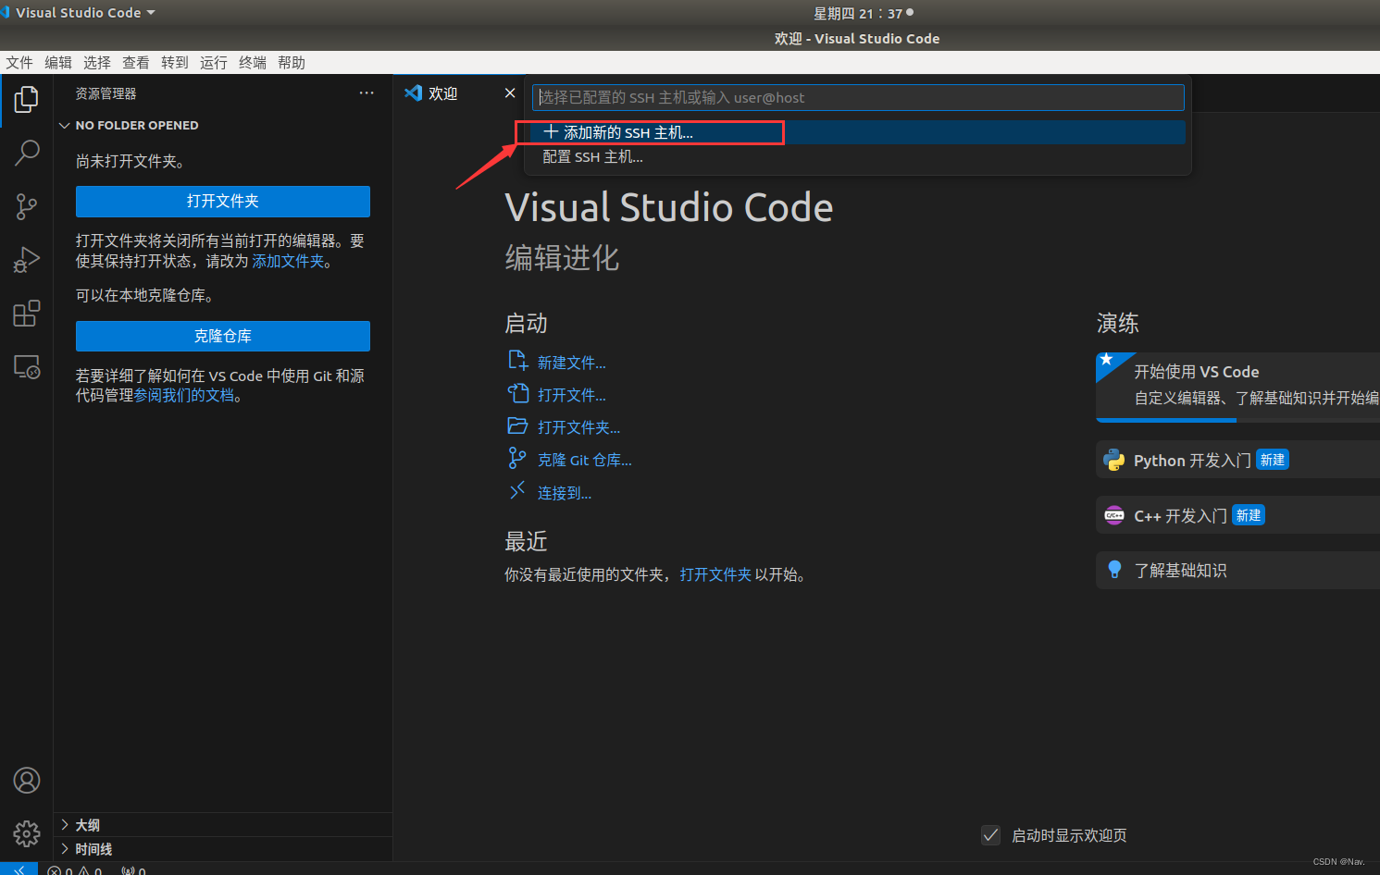Click the errors and warnings status indicator
This screenshot has width=1380, height=875.
click(75, 870)
